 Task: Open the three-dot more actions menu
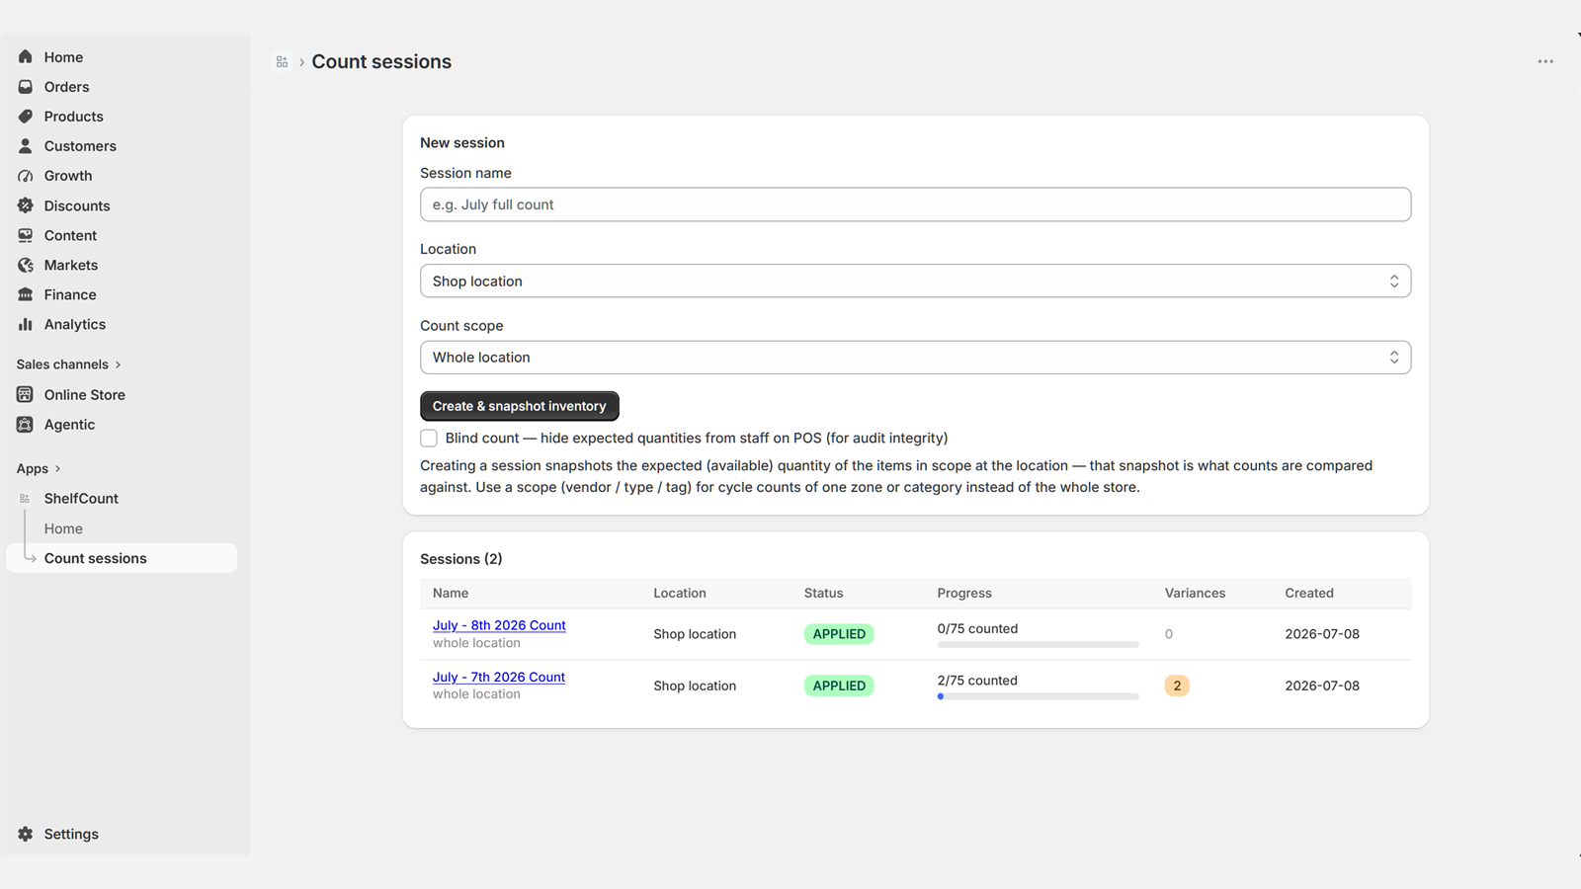[x=1545, y=61]
